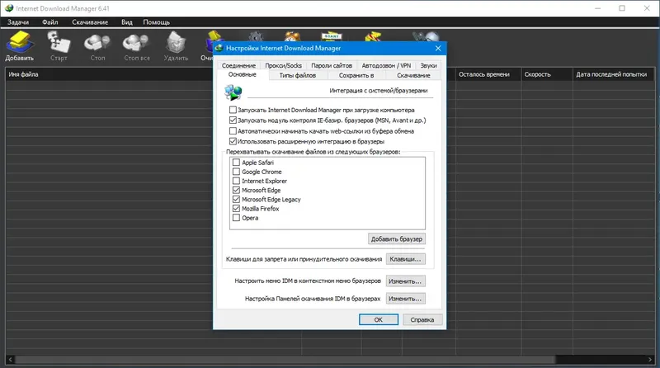Switch to the Соединение tab

pyautogui.click(x=238, y=65)
